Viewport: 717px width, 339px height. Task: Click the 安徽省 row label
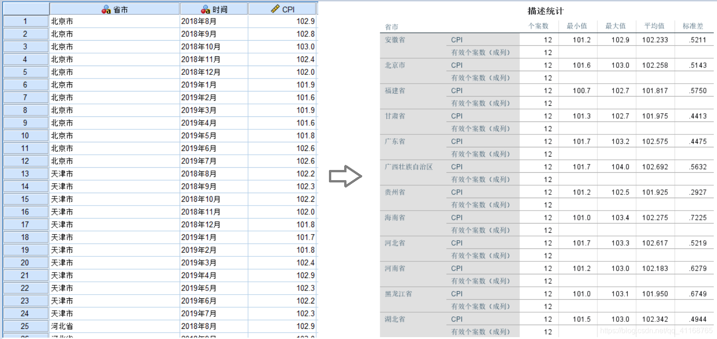click(x=395, y=40)
